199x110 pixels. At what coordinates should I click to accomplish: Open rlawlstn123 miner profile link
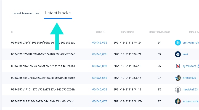190,89
